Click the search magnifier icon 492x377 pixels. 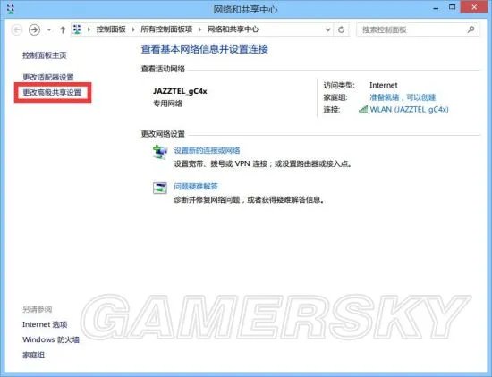(471, 29)
